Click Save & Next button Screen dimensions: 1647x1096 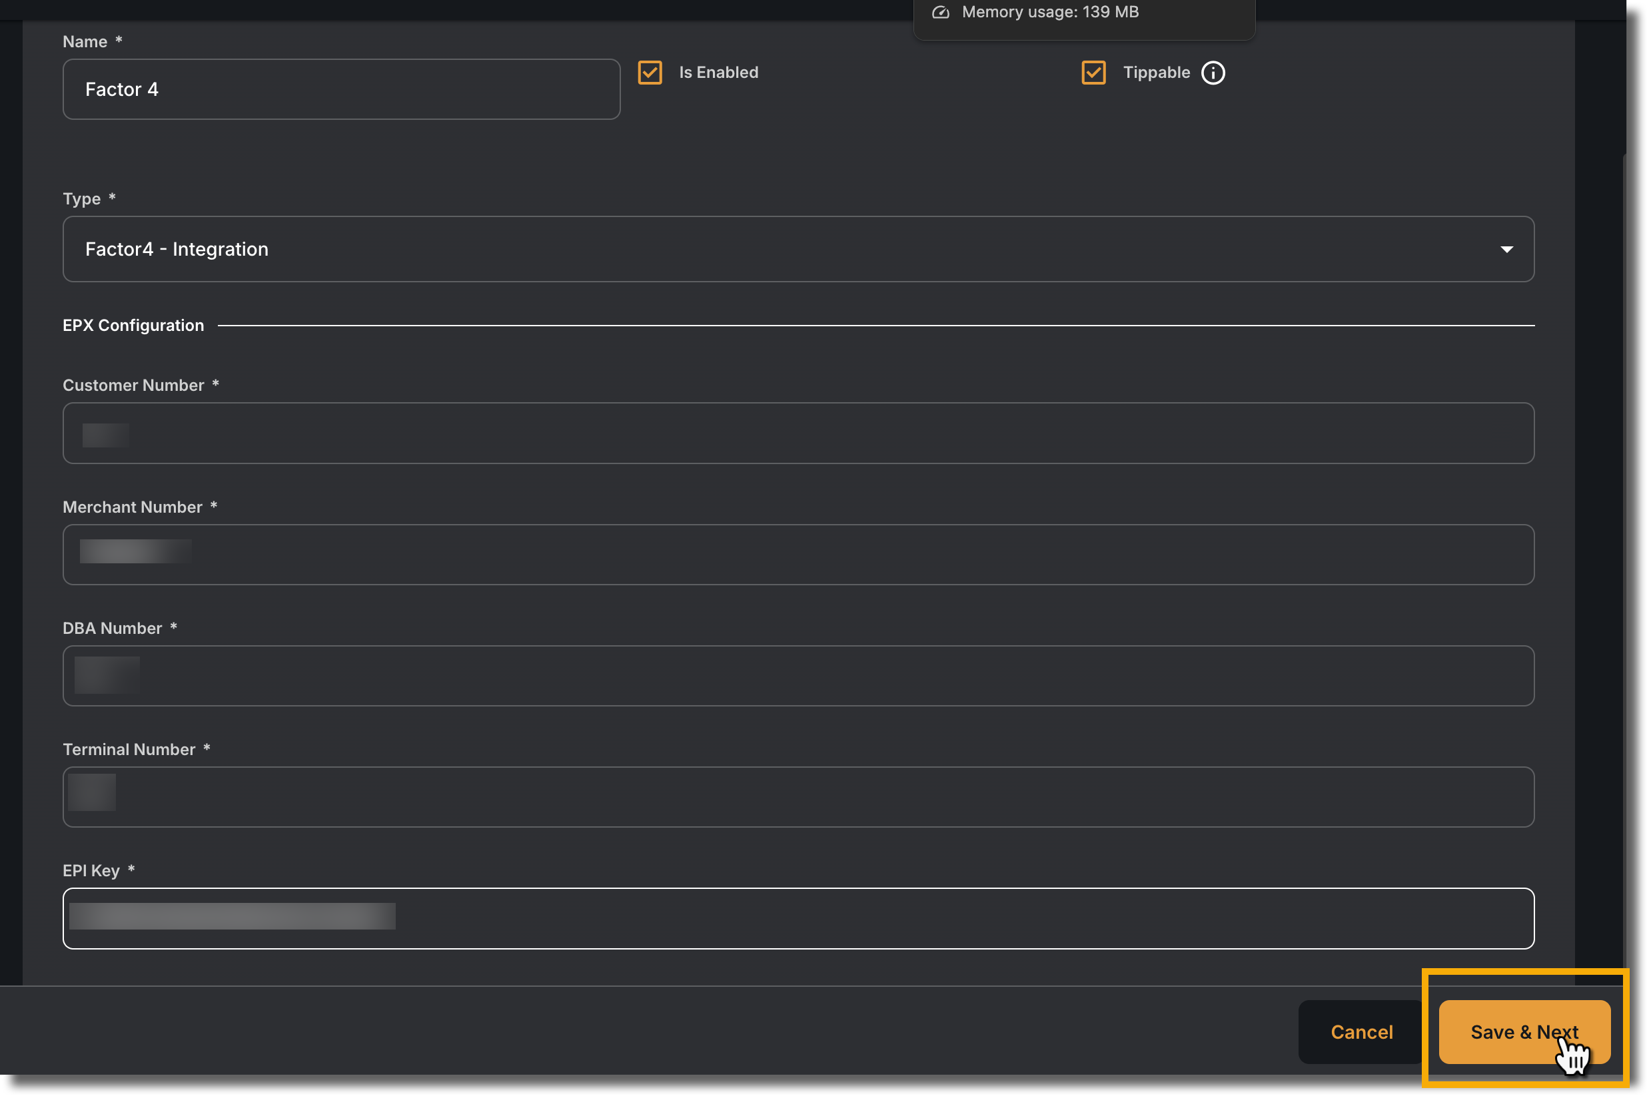point(1524,1031)
